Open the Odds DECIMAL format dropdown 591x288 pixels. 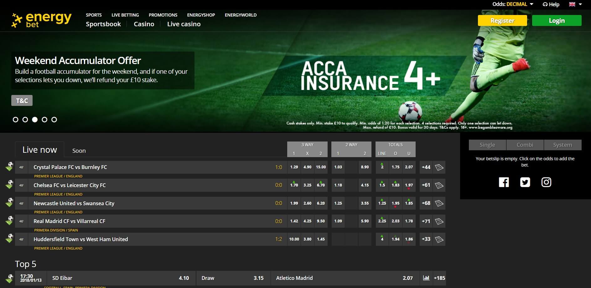pos(513,4)
